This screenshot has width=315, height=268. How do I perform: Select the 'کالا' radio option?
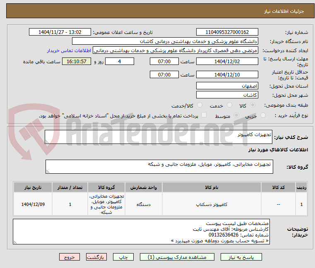[x=253, y=105]
